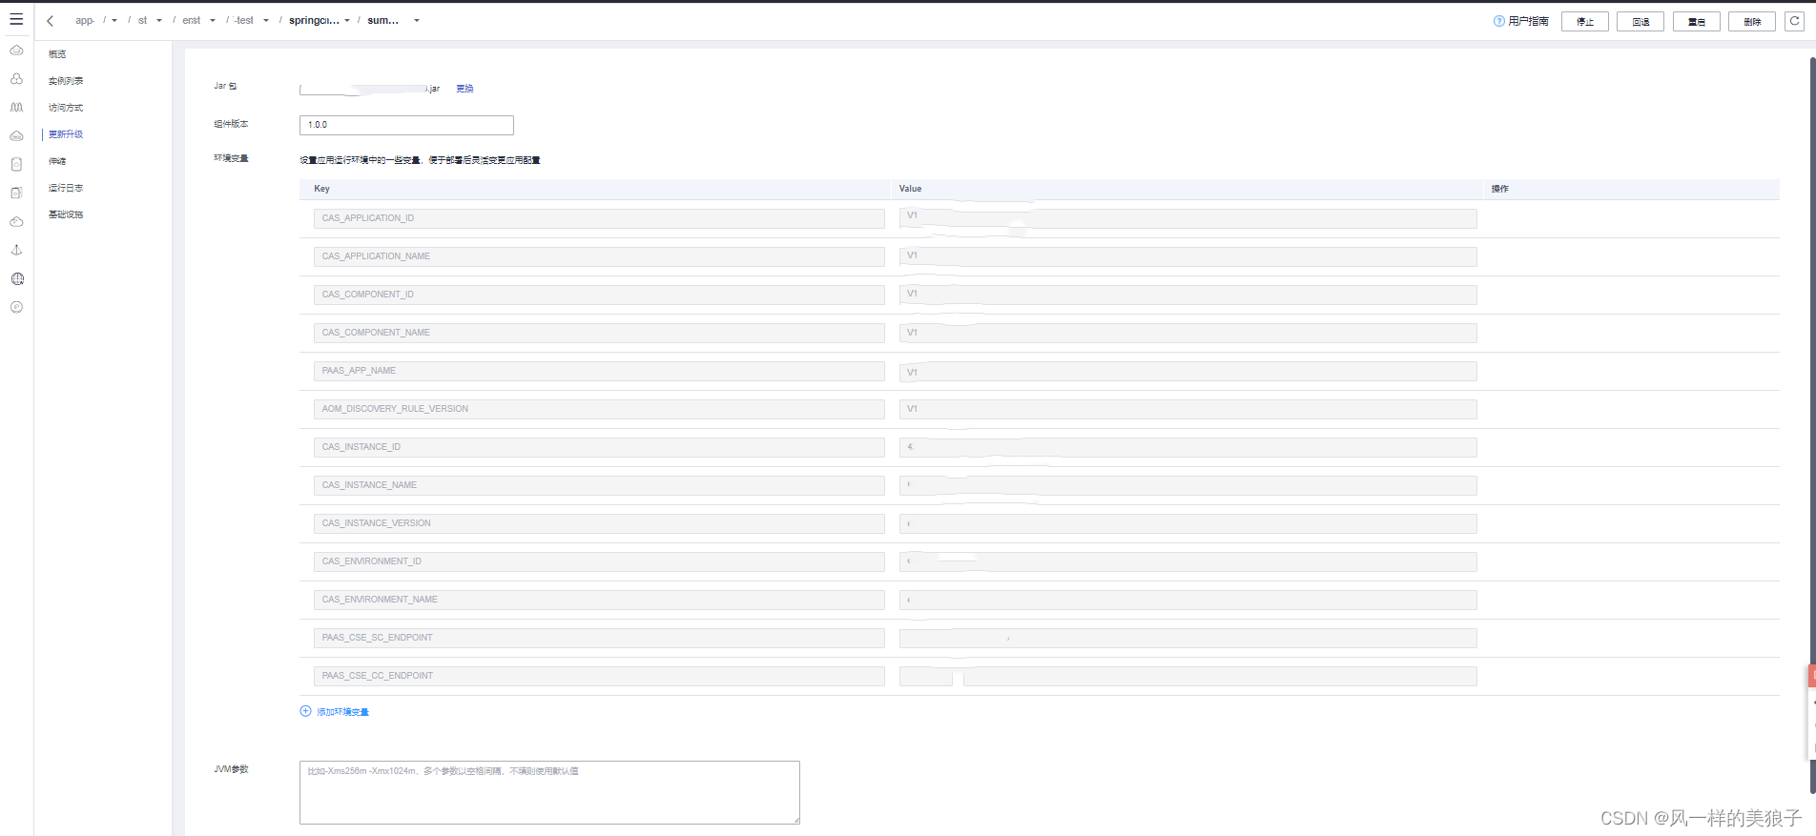Image resolution: width=1816 pixels, height=836 pixels.
Task: Click the PAAS_APP_NAME key field
Action: click(599, 371)
